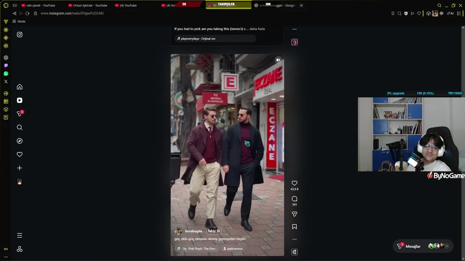465x261 pixels.
Task: Open more options for borabugda reel
Action: 295,239
